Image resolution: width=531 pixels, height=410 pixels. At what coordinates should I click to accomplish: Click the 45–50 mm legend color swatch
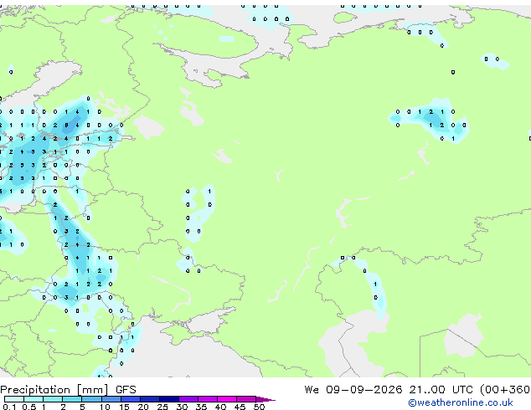click(246, 399)
